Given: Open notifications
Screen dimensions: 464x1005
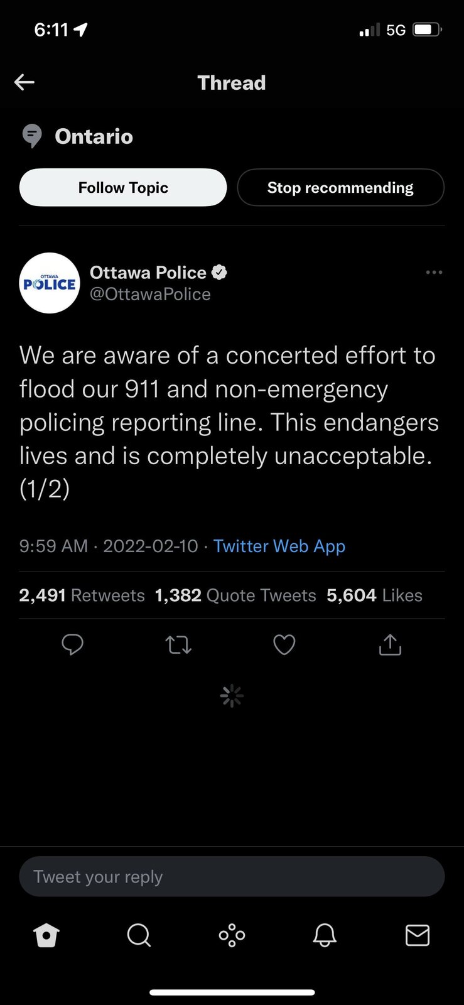Looking at the screenshot, I should coord(325,935).
